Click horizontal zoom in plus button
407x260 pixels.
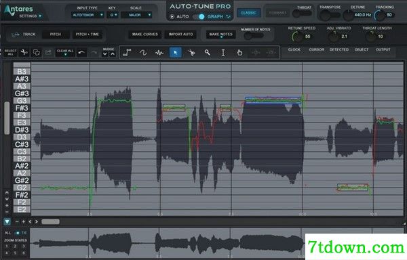tap(23, 221)
